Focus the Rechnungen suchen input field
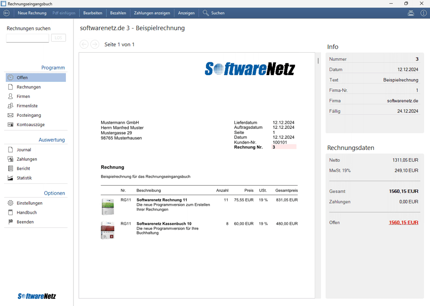This screenshot has height=306, width=430. coord(27,38)
